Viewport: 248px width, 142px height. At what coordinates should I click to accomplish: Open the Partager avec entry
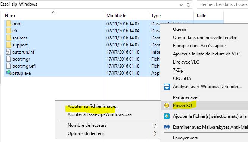click(x=186, y=97)
